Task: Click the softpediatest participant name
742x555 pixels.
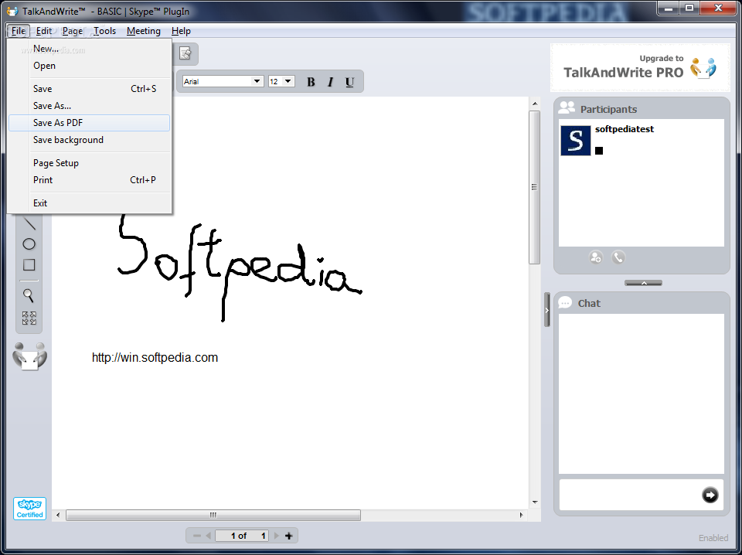Action: point(625,129)
